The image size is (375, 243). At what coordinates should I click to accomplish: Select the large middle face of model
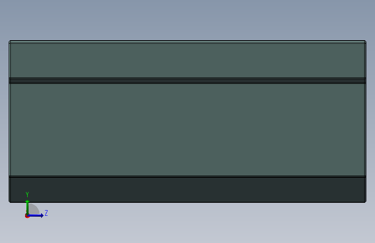pos(188,129)
